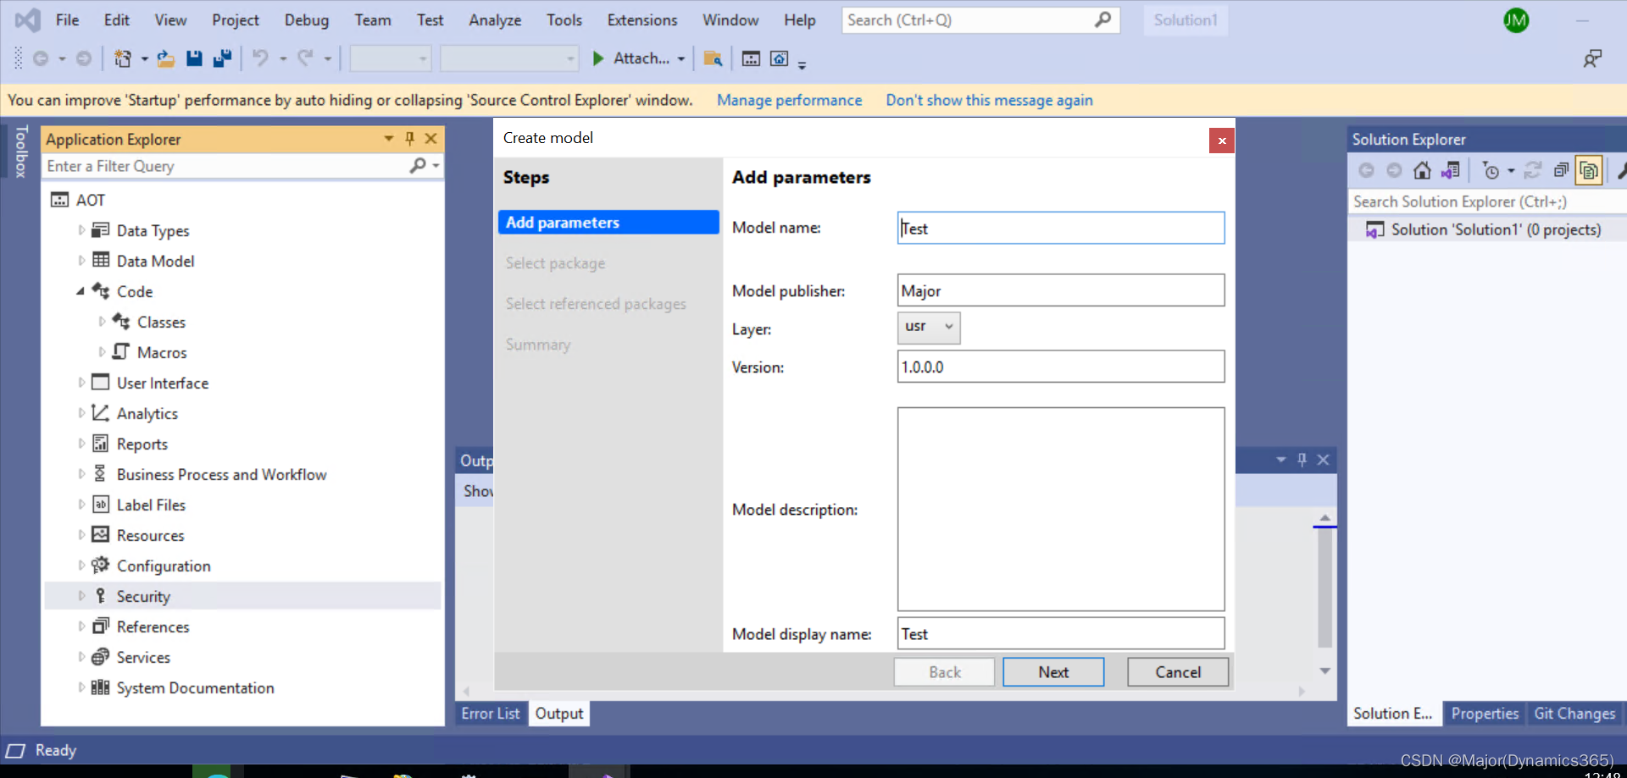Click the Home icon in Solution Explorer
The image size is (1627, 778).
(x=1422, y=170)
